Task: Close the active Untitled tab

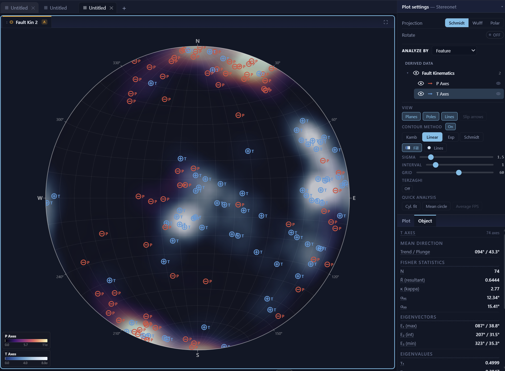Action: pyautogui.click(x=112, y=8)
